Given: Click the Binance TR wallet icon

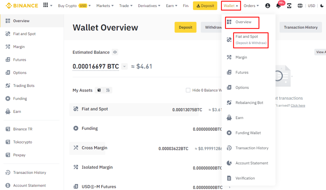Looking at the screenshot, I should (8, 129).
